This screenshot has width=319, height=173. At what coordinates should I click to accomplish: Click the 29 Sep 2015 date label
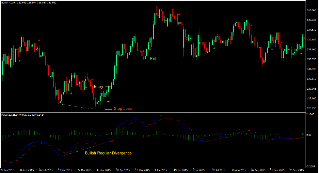click(x=296, y=170)
